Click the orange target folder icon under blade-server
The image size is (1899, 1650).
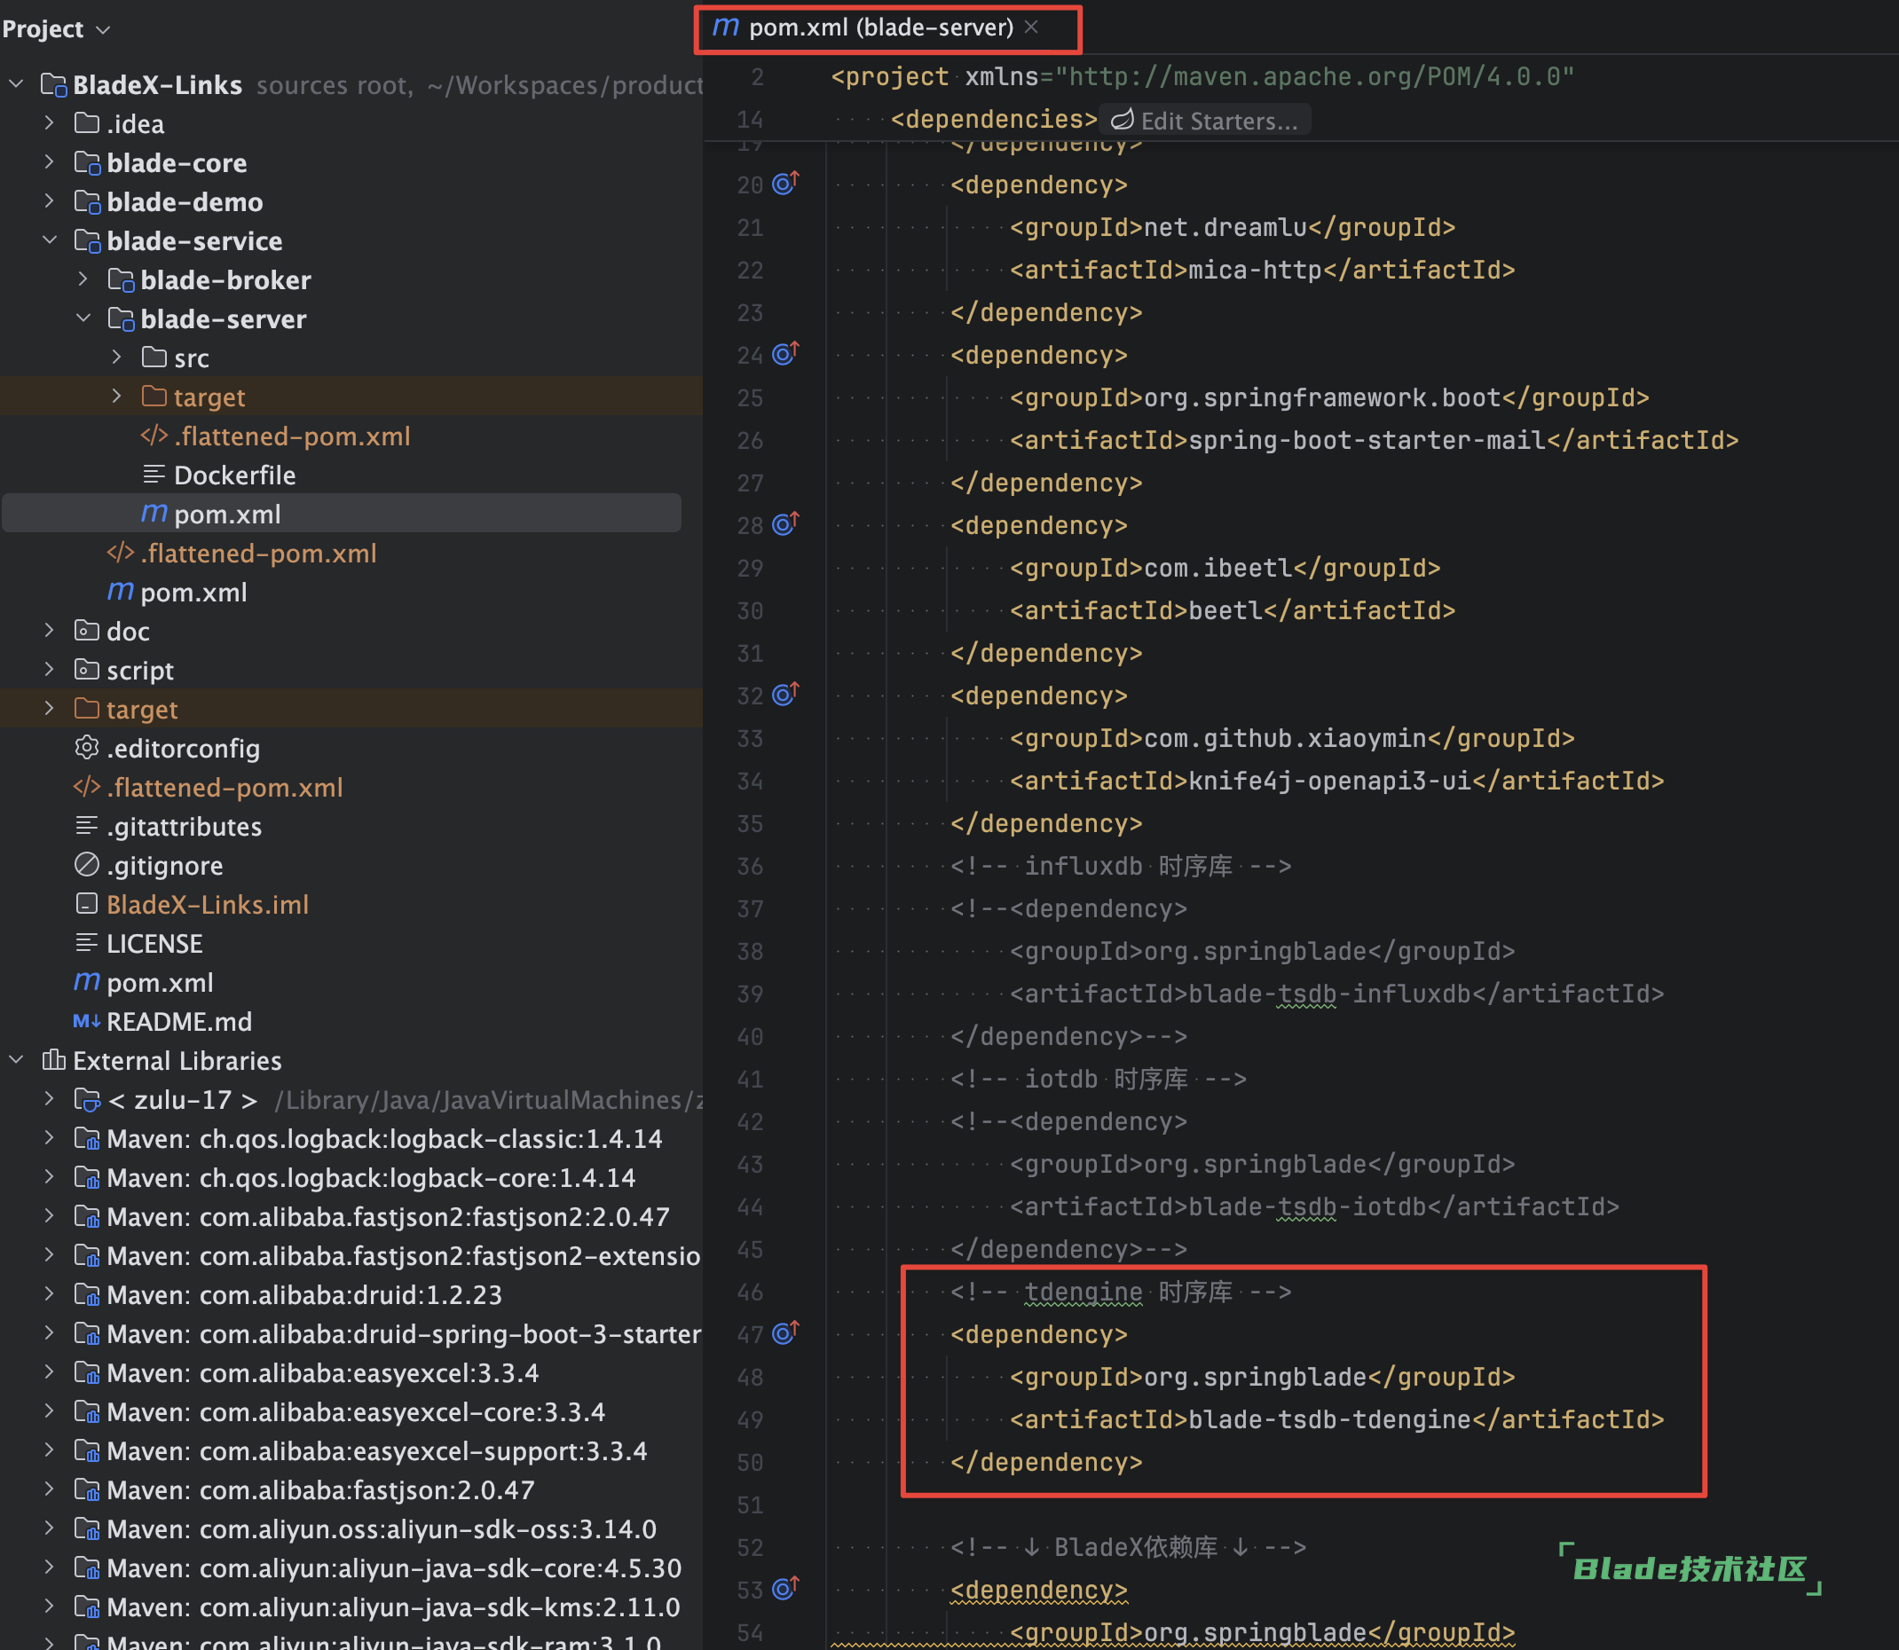(154, 397)
